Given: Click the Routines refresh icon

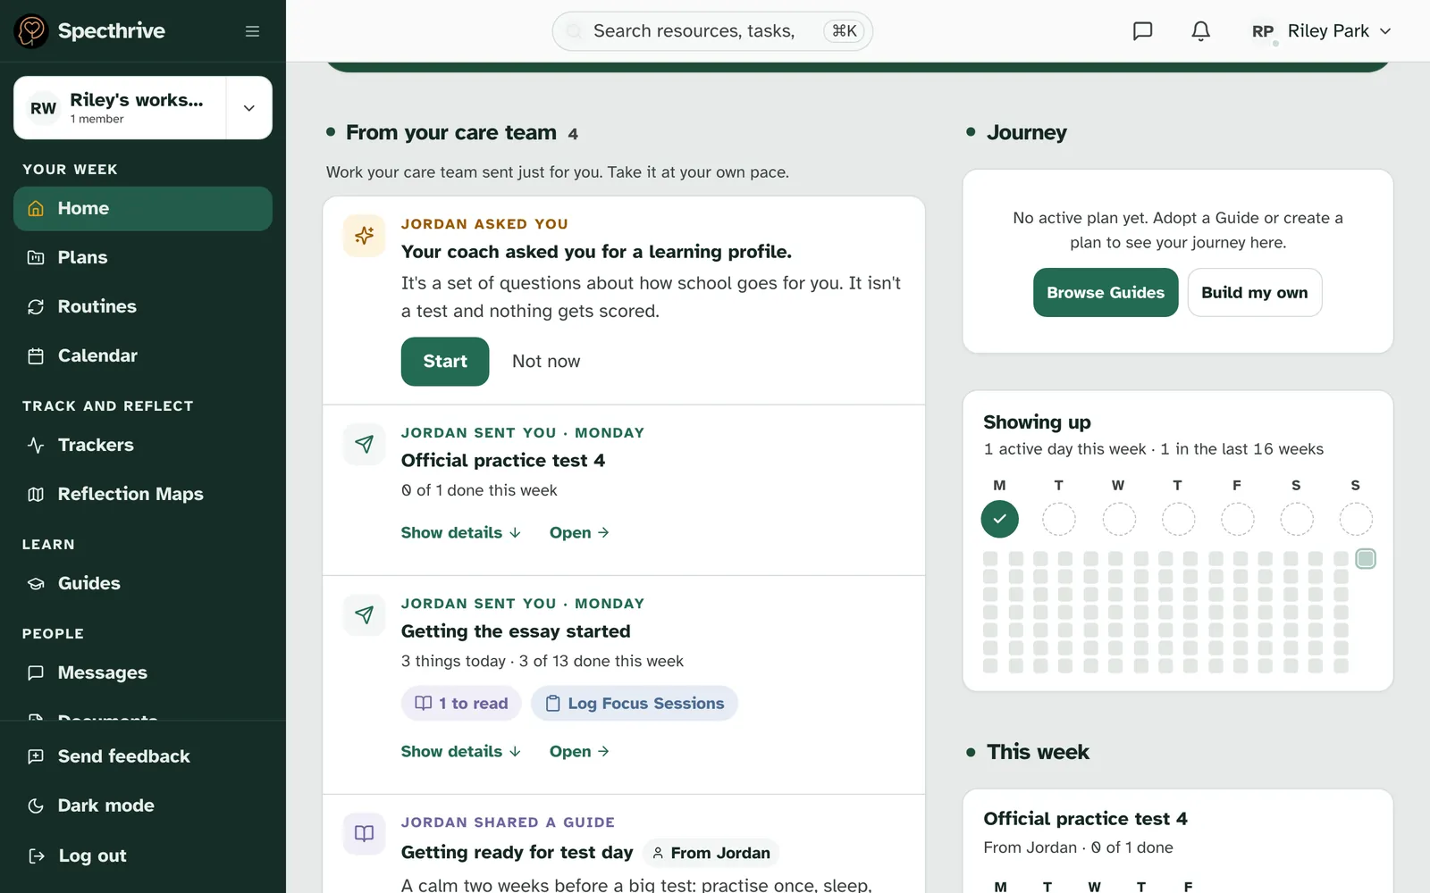Looking at the screenshot, I should pos(36,306).
